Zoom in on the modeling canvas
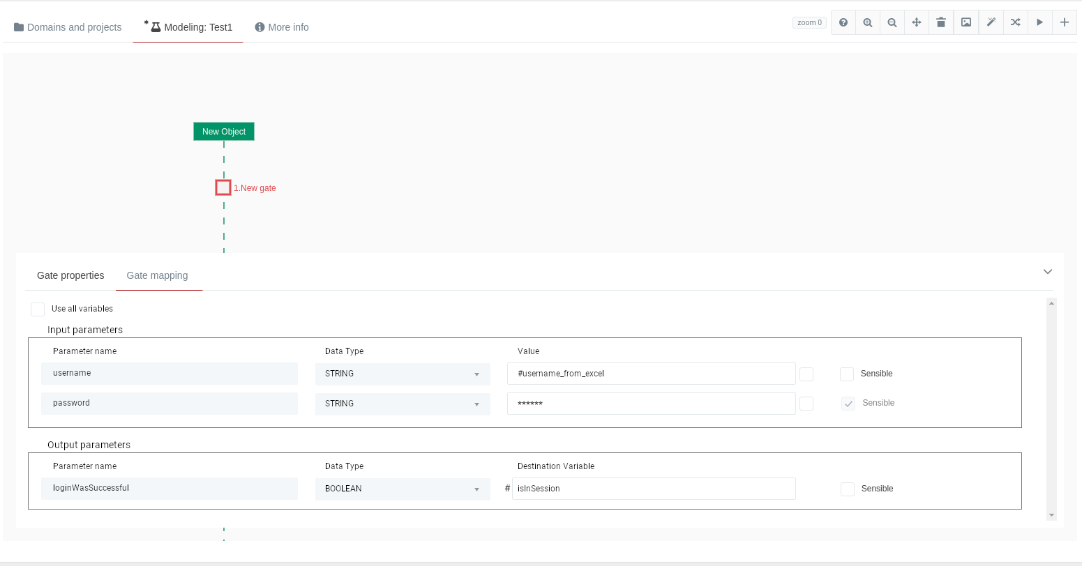This screenshot has height=566, width=1082. [x=868, y=22]
